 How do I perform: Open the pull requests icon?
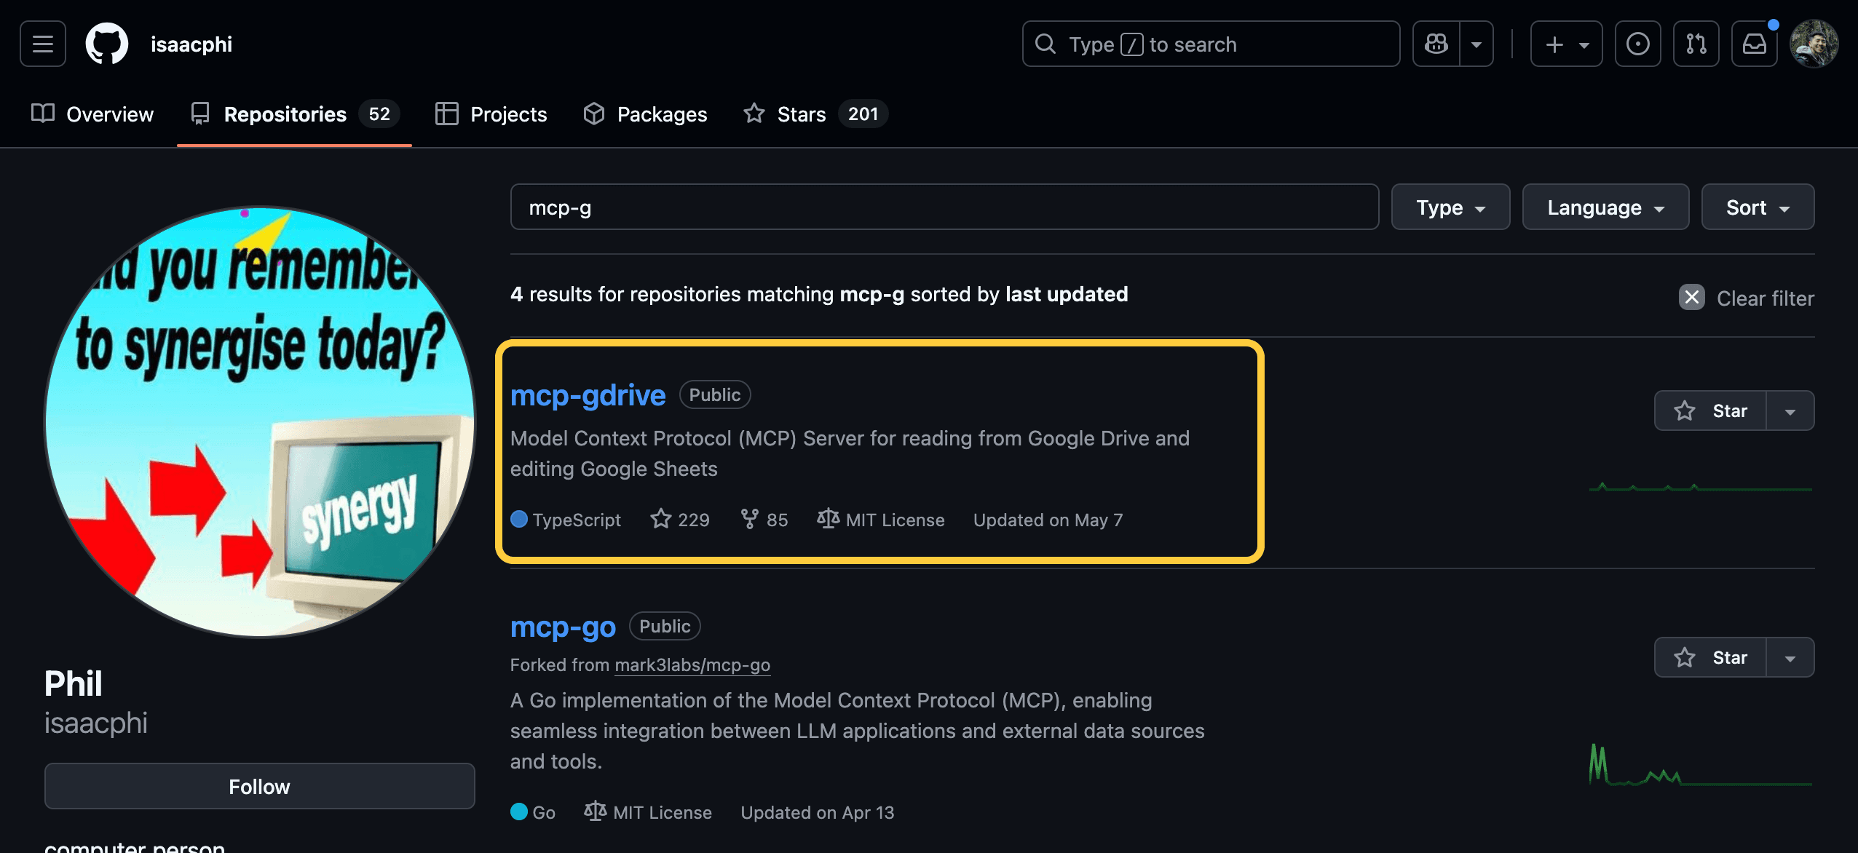tap(1696, 44)
